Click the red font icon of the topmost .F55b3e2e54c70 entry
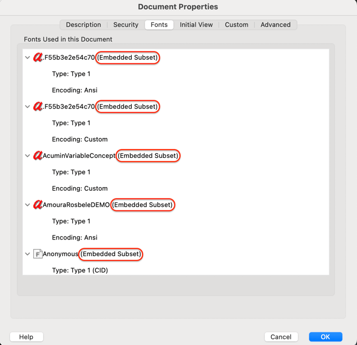 (38, 58)
